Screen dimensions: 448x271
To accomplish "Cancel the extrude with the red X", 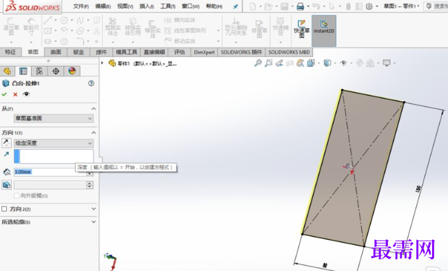I will [x=15, y=94].
